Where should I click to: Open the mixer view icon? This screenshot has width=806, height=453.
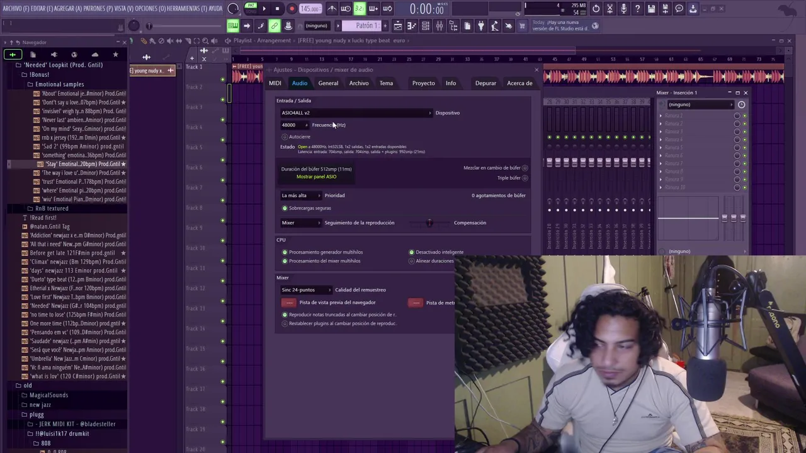pyautogui.click(x=440, y=26)
